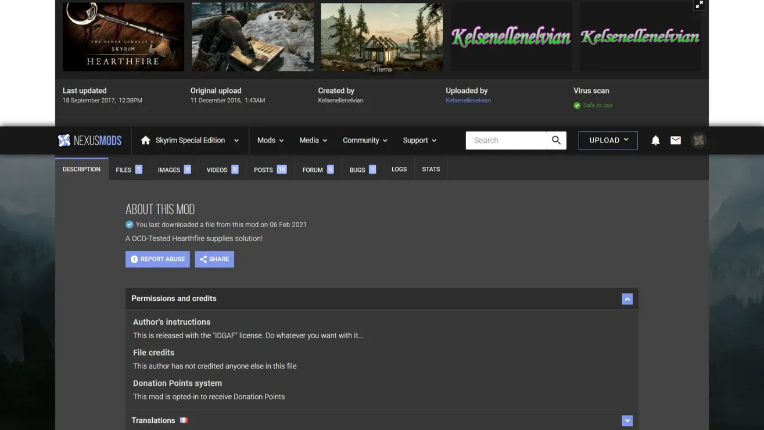Click the search magnifying glass icon
764x430 pixels.
click(x=556, y=140)
